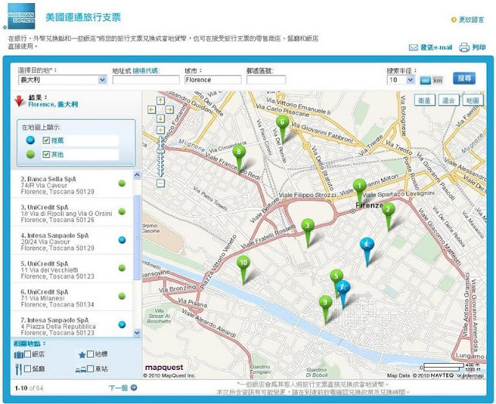Click green marker beside 5. UniCredit SpA
496x404 pixels.
tap(122, 268)
